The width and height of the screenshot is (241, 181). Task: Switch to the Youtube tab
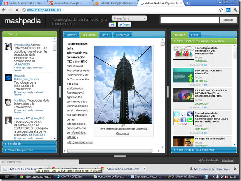180,35
